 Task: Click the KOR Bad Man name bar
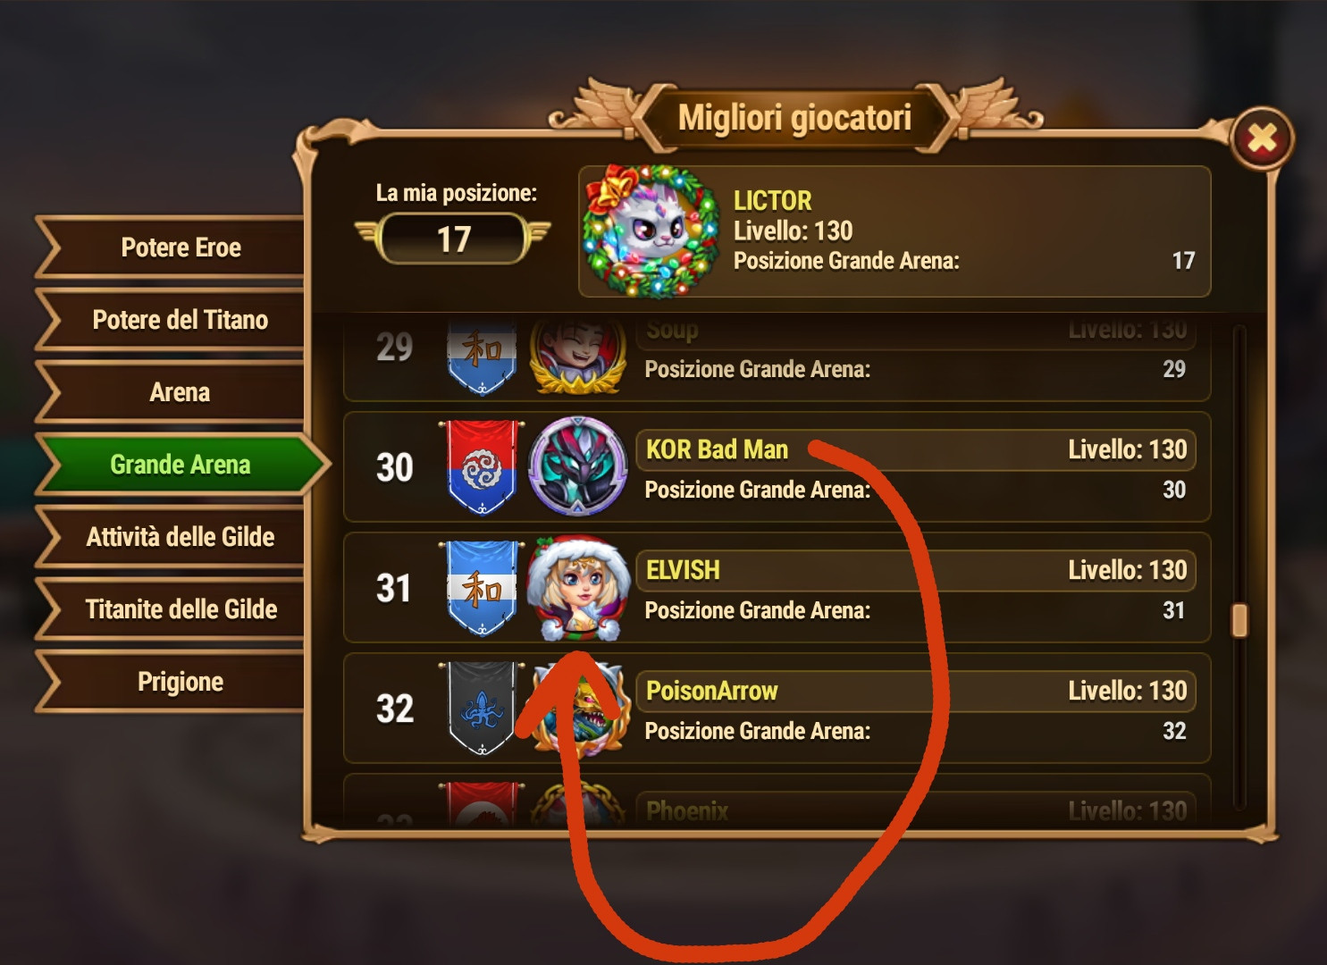tap(916, 449)
